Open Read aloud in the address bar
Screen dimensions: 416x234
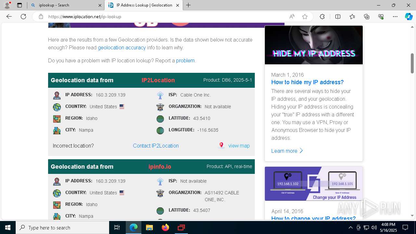coord(292,17)
